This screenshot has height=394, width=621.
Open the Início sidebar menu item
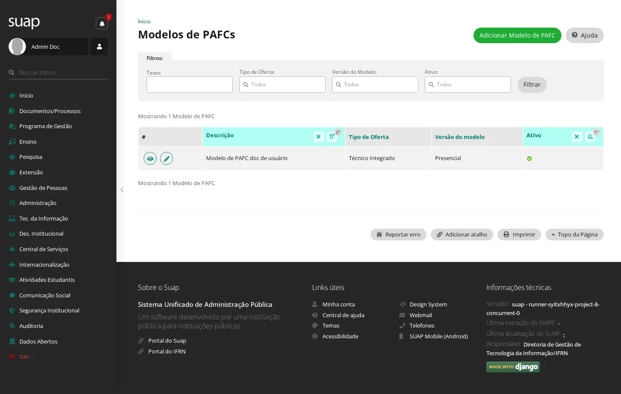pos(58,96)
